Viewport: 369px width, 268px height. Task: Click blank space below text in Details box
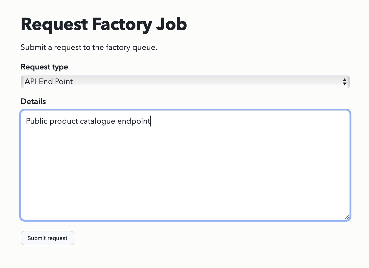(185, 173)
